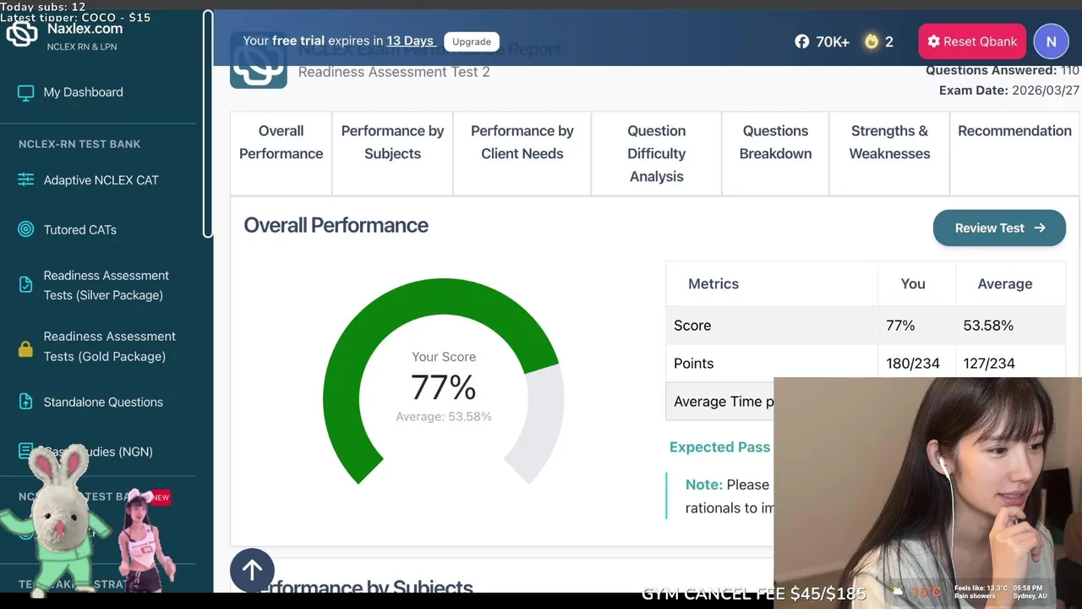The height and width of the screenshot is (609, 1082).
Task: Switch to Strengths & Weaknesses tab
Action: [x=889, y=153]
